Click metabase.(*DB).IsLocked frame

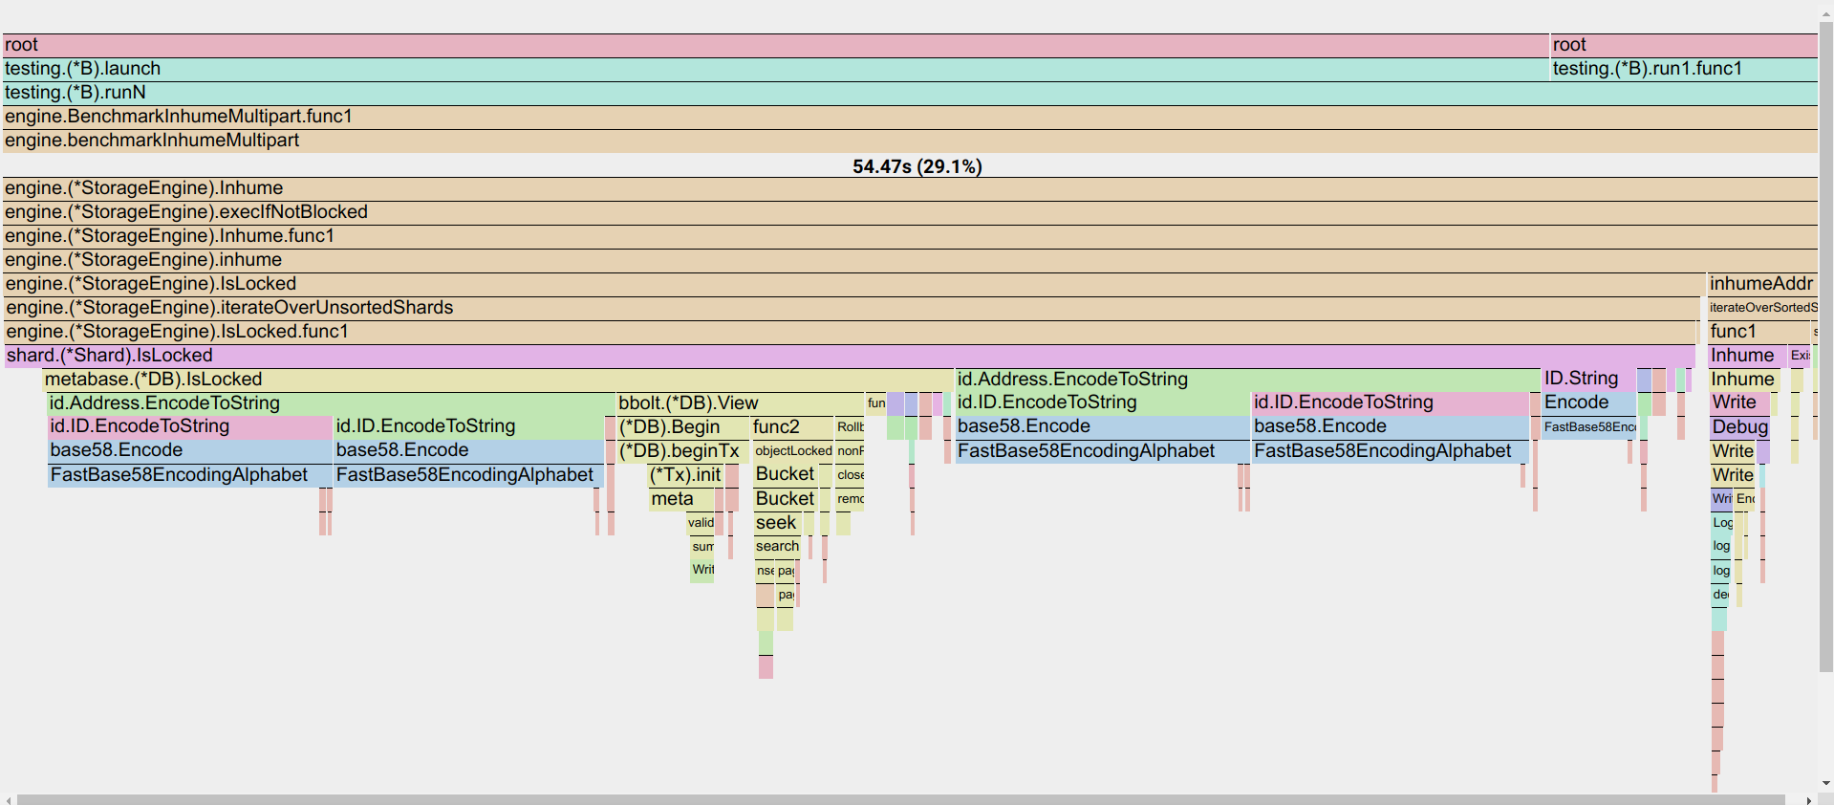coord(498,380)
